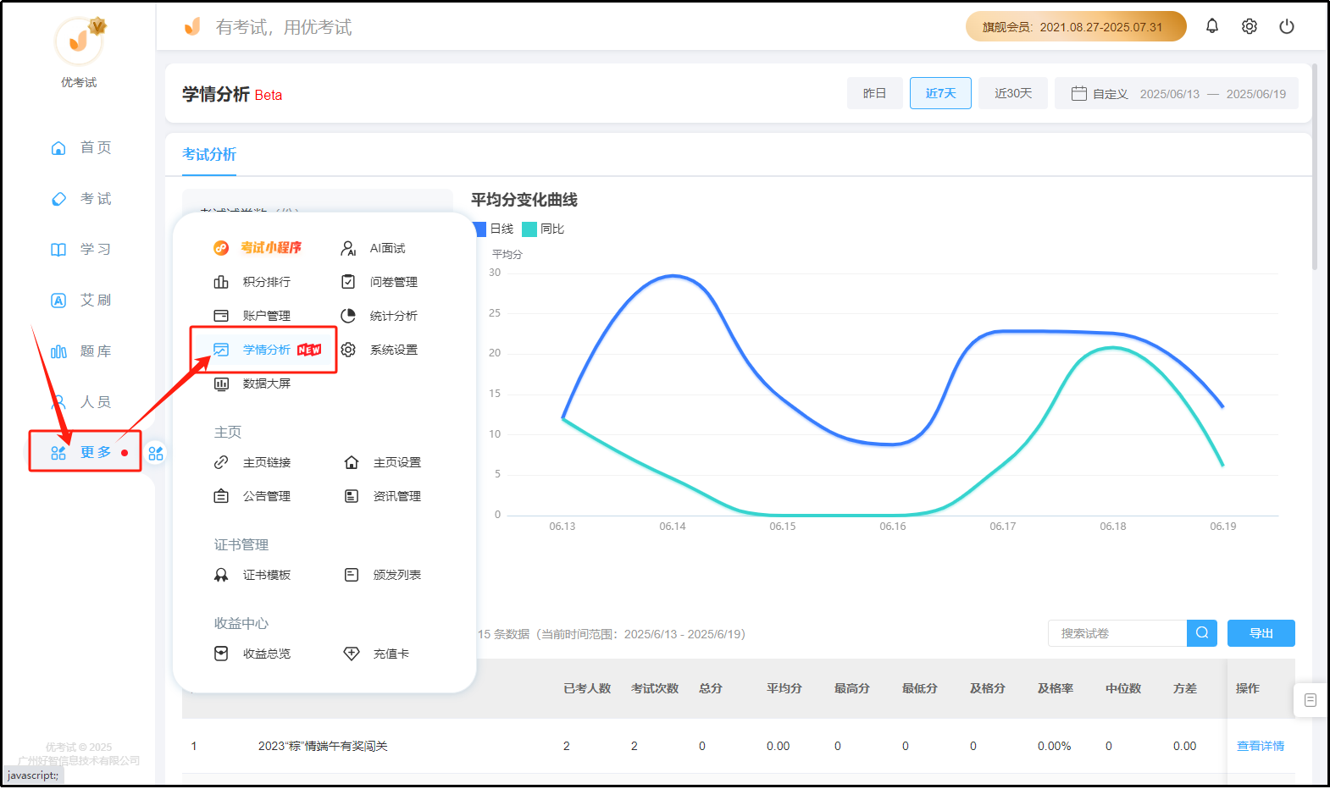Click 06.16 label on chart axis
This screenshot has width=1330, height=789.
point(893,527)
